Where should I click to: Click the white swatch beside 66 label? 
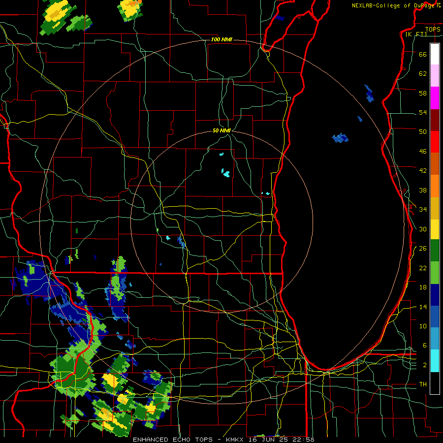pos(435,54)
